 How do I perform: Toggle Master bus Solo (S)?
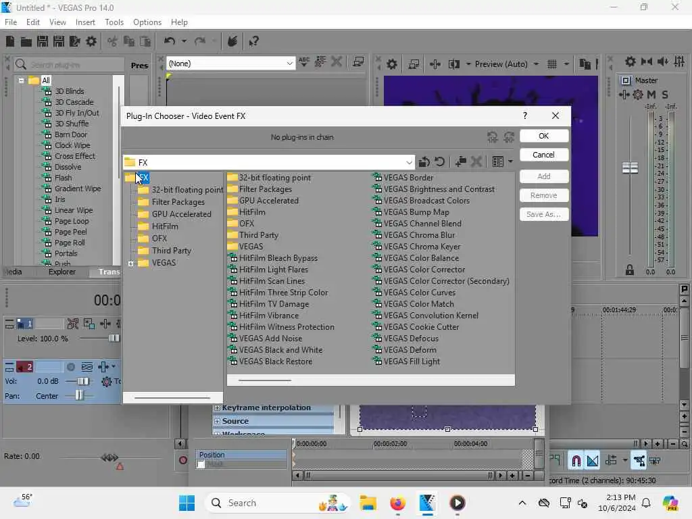[x=665, y=95]
